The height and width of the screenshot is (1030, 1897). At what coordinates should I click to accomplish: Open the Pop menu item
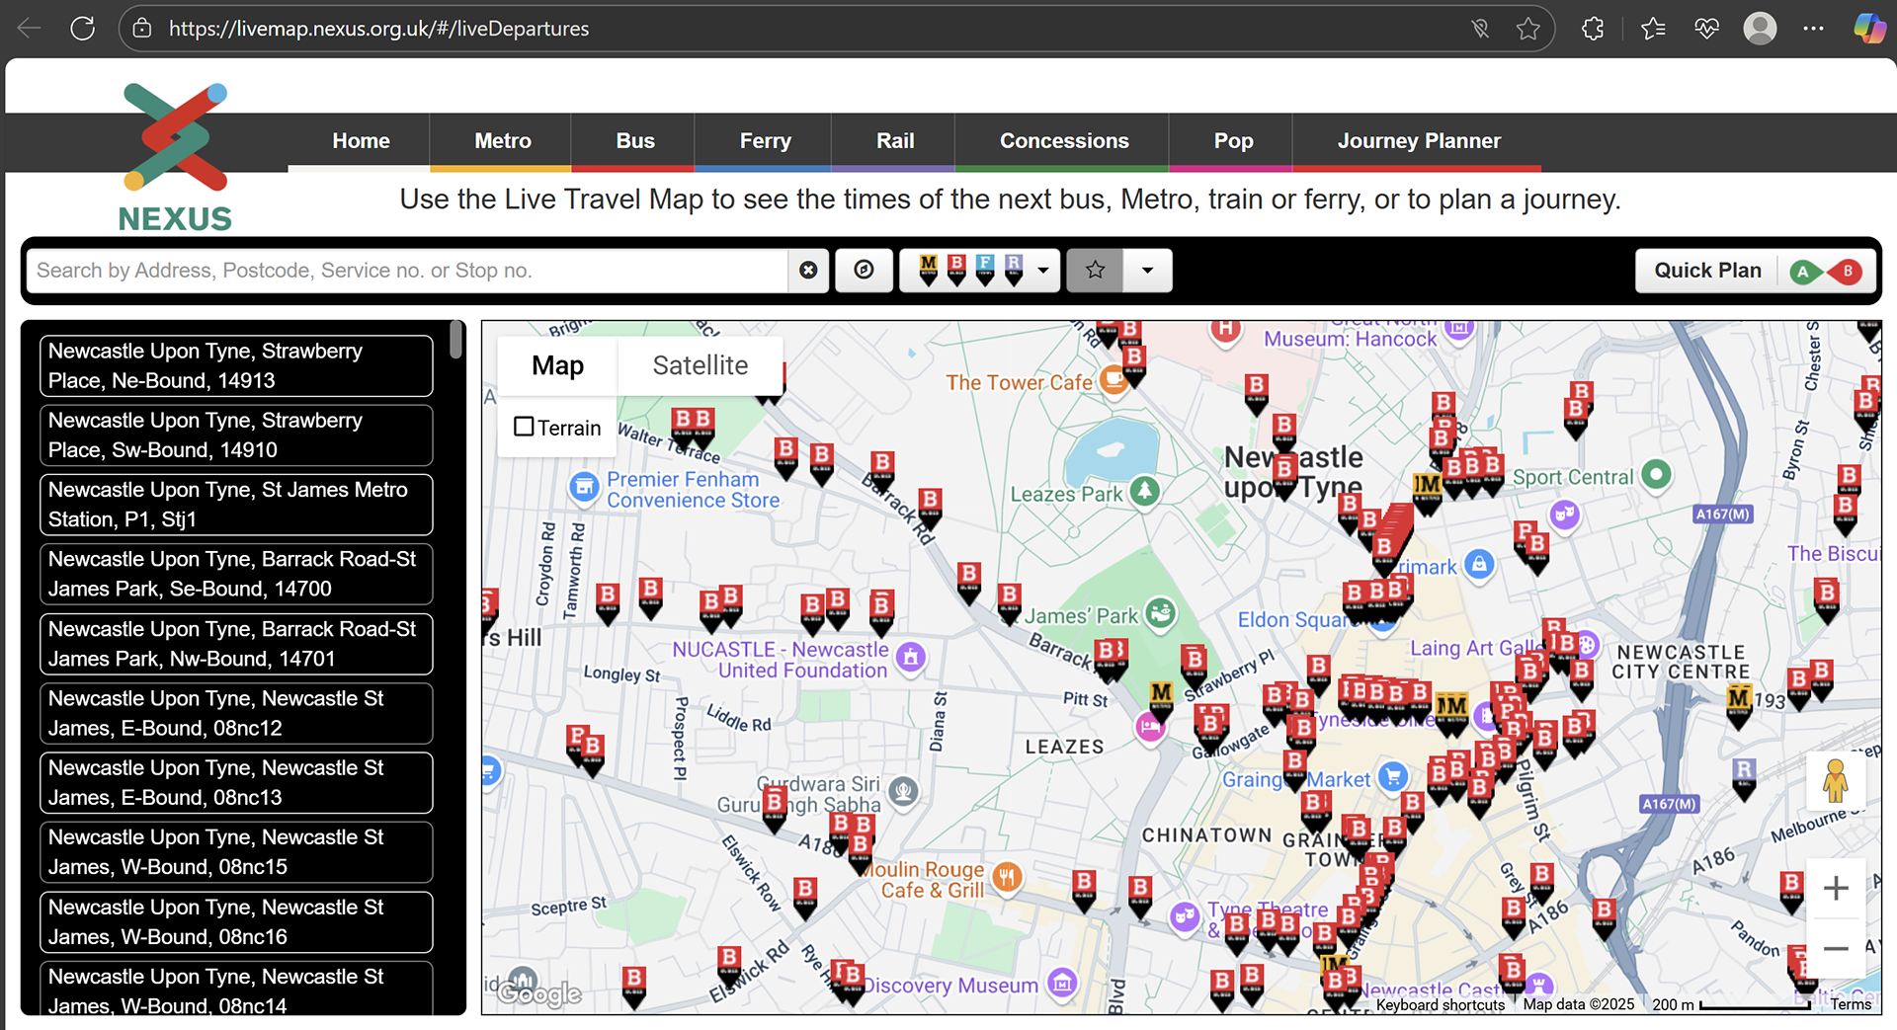pos(1233,141)
